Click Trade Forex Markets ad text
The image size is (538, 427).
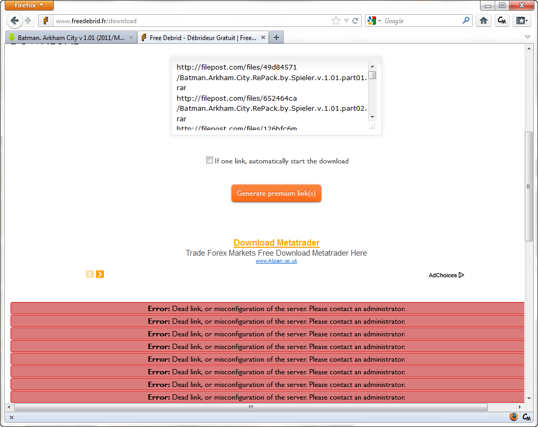(276, 253)
